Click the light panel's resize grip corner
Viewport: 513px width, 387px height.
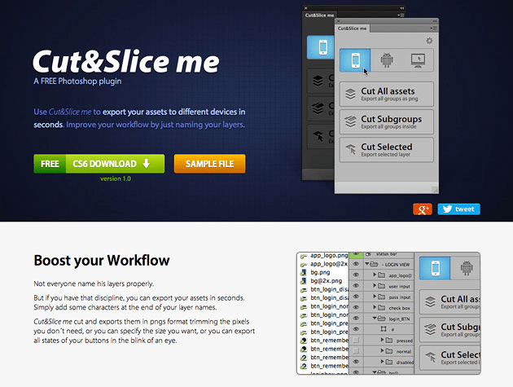click(435, 190)
